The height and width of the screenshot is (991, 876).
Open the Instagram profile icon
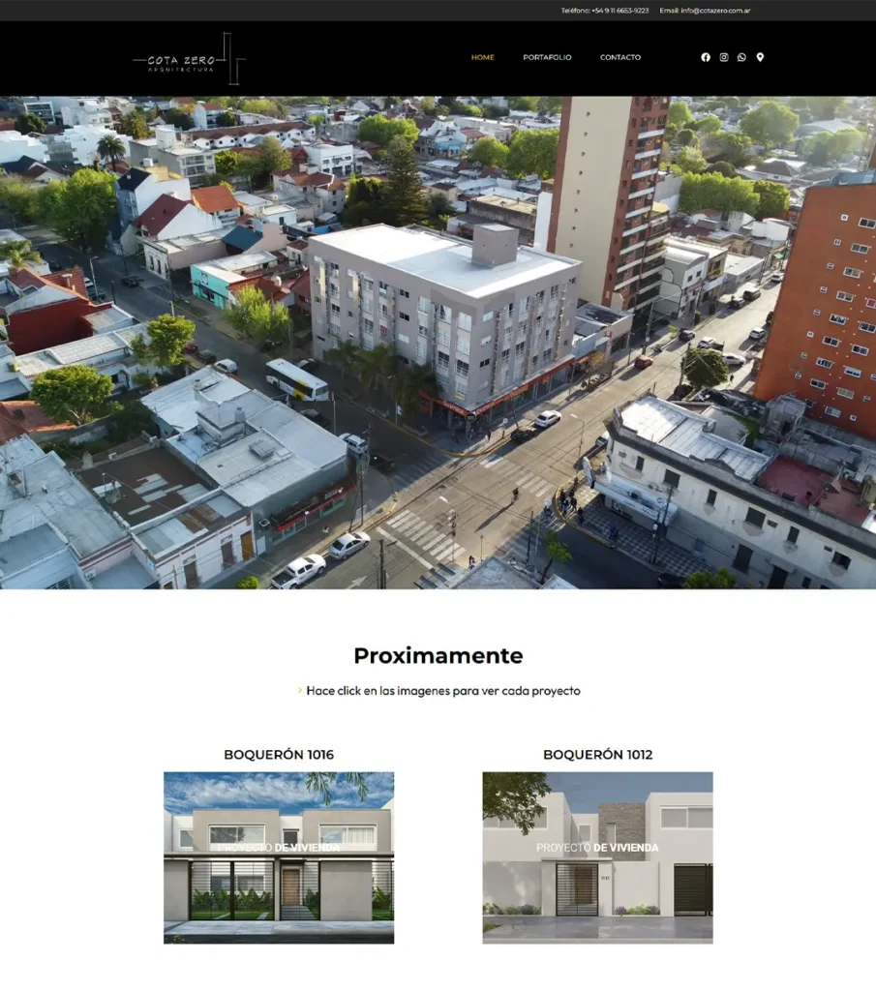(723, 57)
